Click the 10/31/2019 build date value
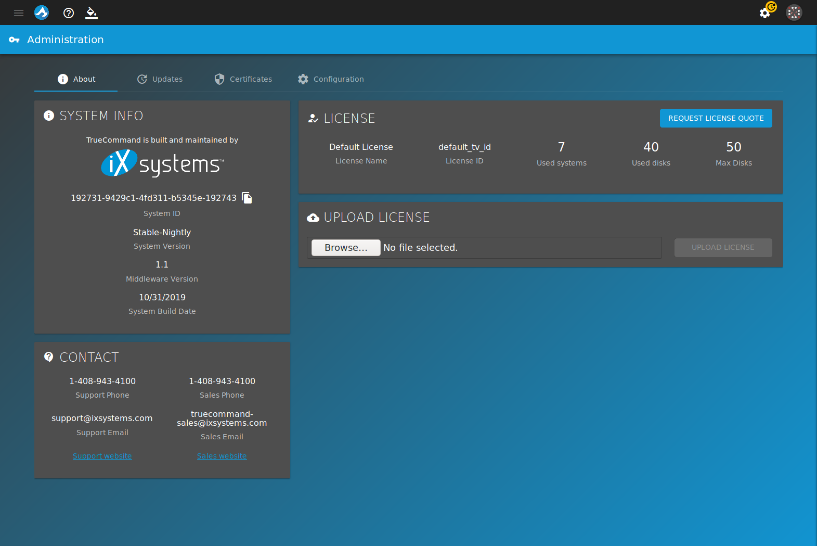 (x=162, y=297)
